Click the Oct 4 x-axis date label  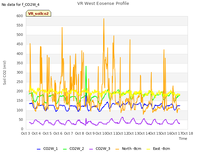click(36, 133)
